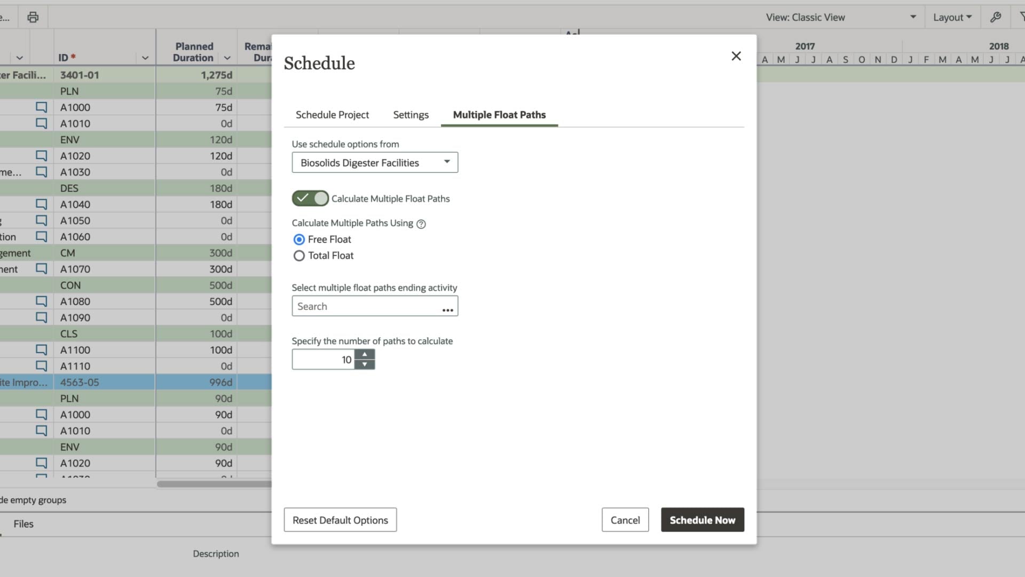Close the Schedule dialog with X

pos(736,56)
